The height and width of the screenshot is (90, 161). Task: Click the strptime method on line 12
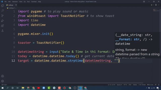click(75, 61)
